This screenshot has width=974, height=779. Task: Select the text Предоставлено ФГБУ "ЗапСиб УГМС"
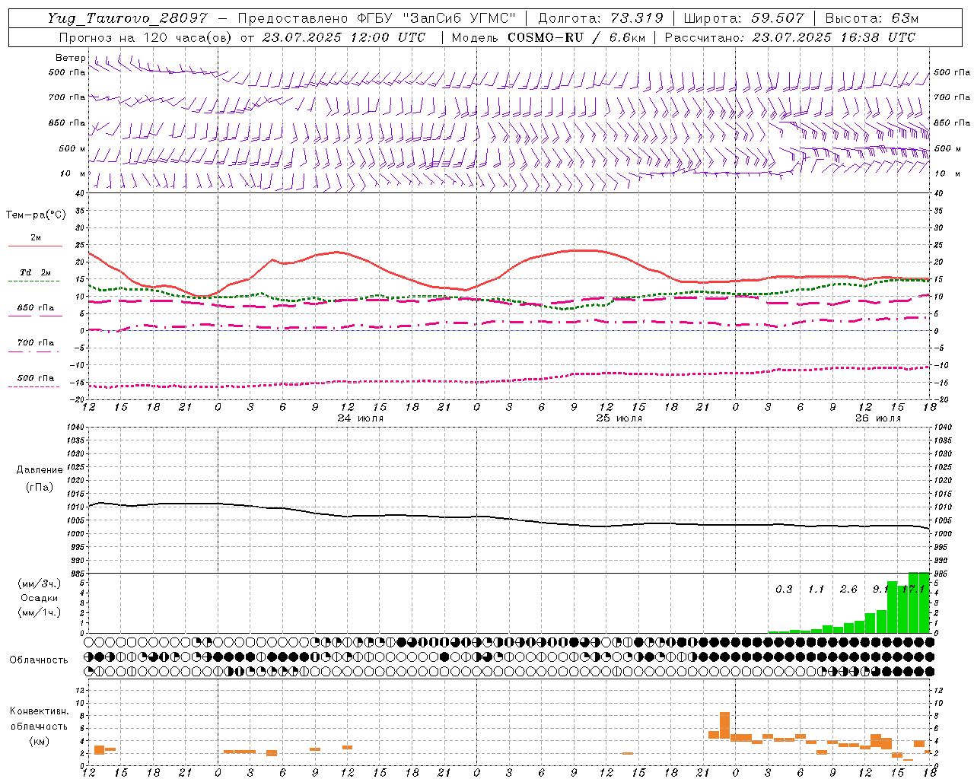click(377, 18)
